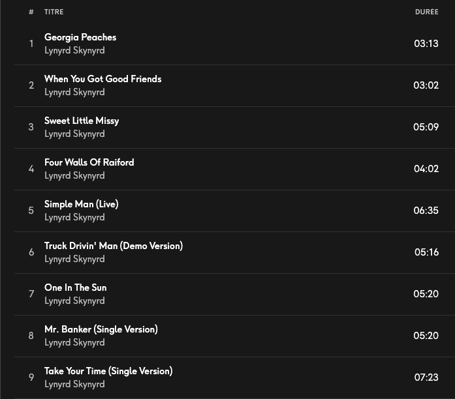Select the song Sweet Little Missy
Screen dimensions: 455x399
(x=82, y=121)
